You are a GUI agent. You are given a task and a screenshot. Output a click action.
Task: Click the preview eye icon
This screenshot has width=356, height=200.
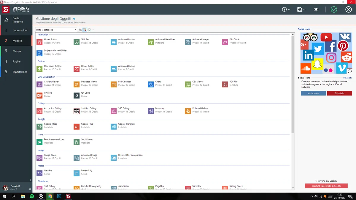coord(316,9)
